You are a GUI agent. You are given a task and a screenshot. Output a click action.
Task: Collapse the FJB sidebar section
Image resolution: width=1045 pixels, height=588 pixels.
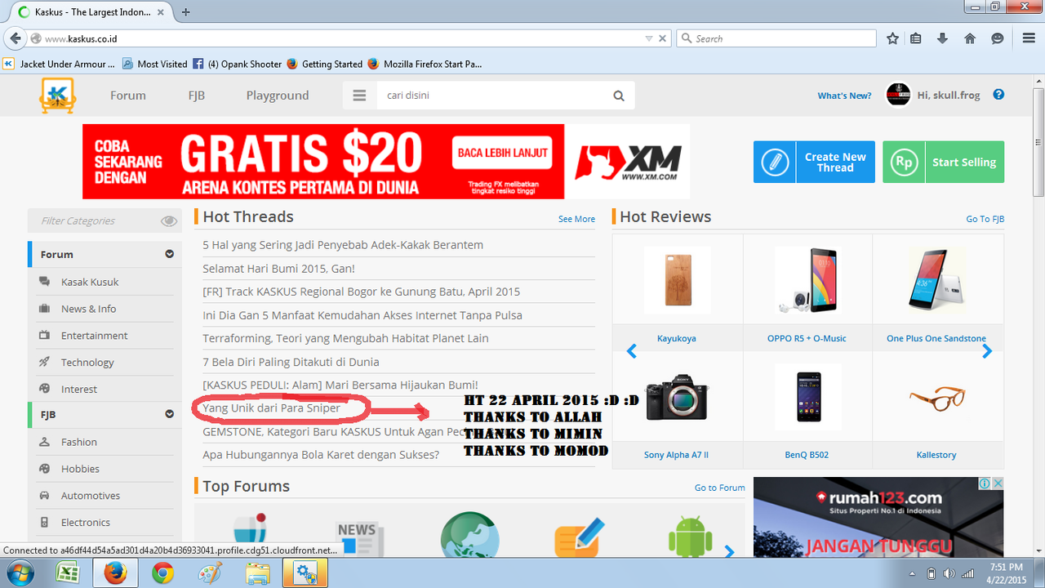pyautogui.click(x=169, y=414)
